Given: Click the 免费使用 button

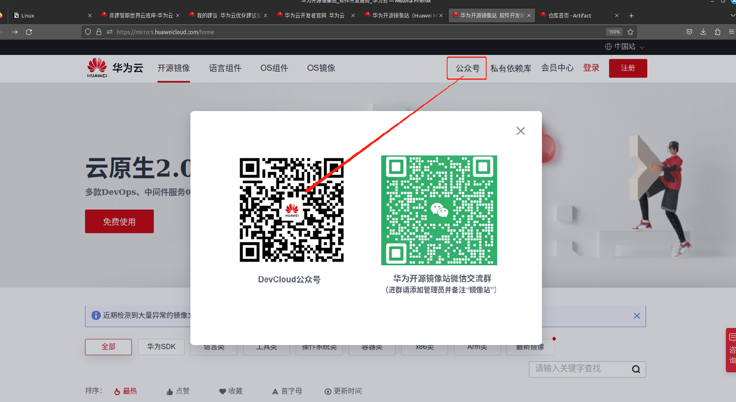Looking at the screenshot, I should 119,221.
